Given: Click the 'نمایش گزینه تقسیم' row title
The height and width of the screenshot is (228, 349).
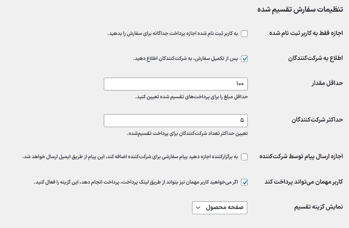Looking at the screenshot, I should tap(318, 207).
